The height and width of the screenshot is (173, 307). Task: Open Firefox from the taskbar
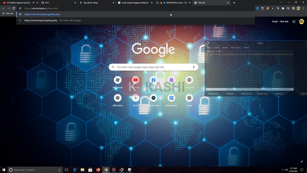[x=98, y=170]
